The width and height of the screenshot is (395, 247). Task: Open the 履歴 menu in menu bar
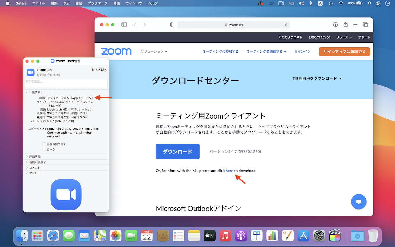click(79, 3)
